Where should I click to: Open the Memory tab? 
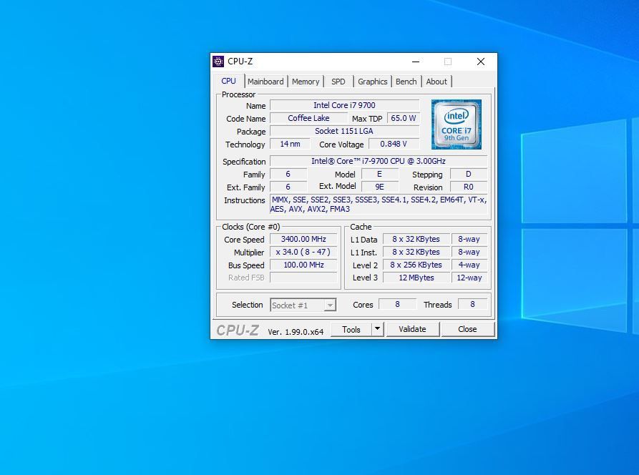click(x=306, y=82)
